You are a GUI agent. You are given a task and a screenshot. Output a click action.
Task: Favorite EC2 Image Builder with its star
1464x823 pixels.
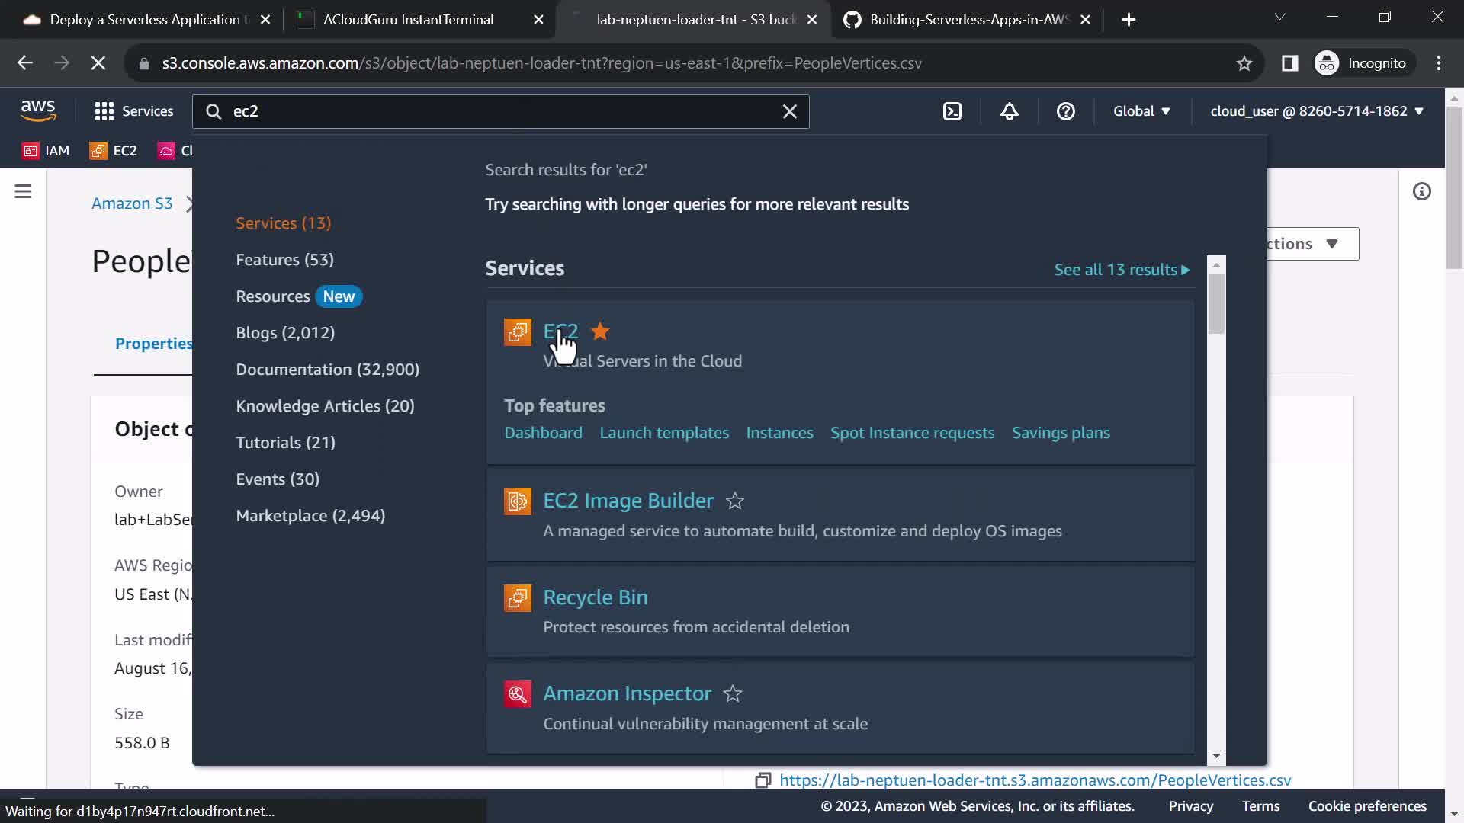[735, 501]
